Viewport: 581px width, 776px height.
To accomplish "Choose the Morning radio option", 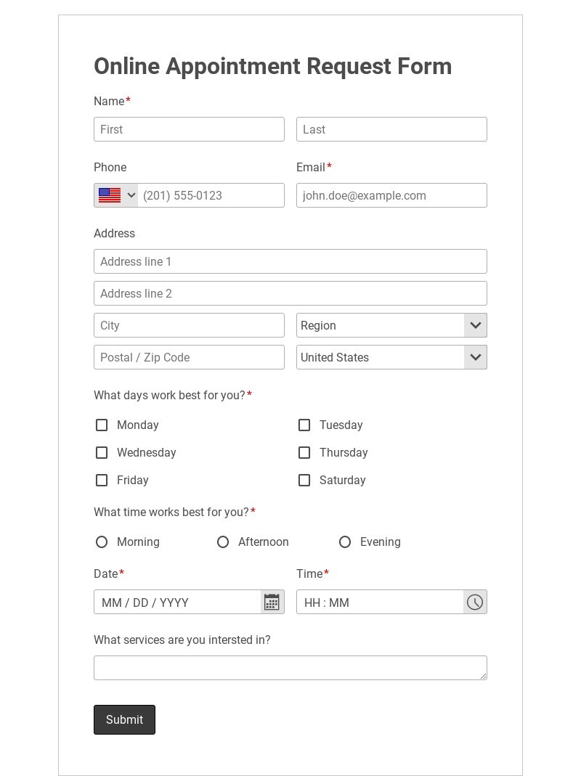I will (x=102, y=542).
